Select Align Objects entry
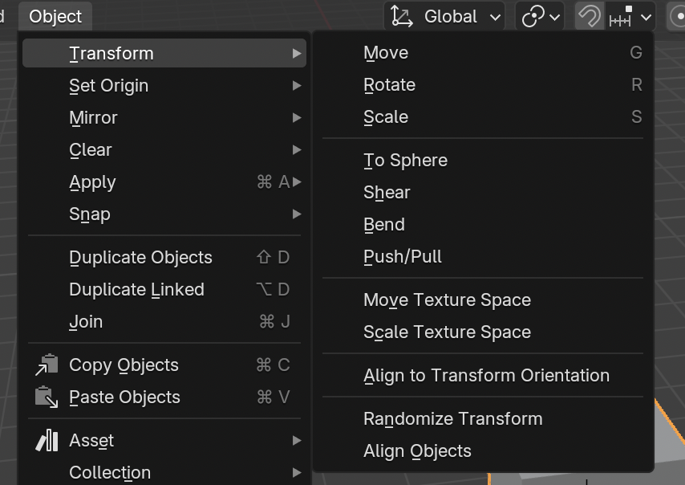This screenshot has height=485, width=685. point(417,451)
